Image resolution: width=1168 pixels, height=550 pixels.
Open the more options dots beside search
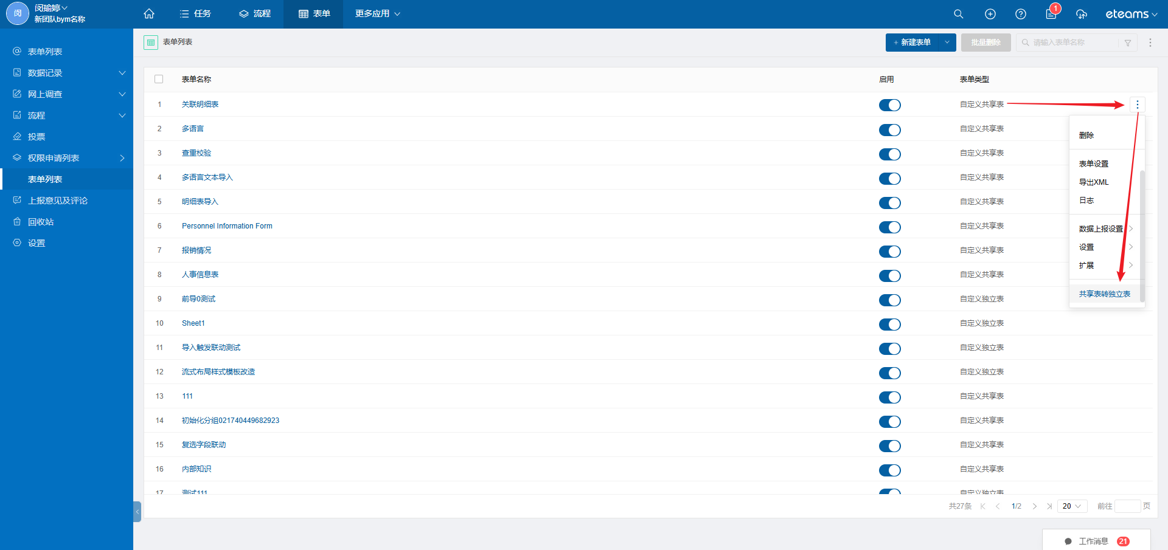click(1150, 43)
